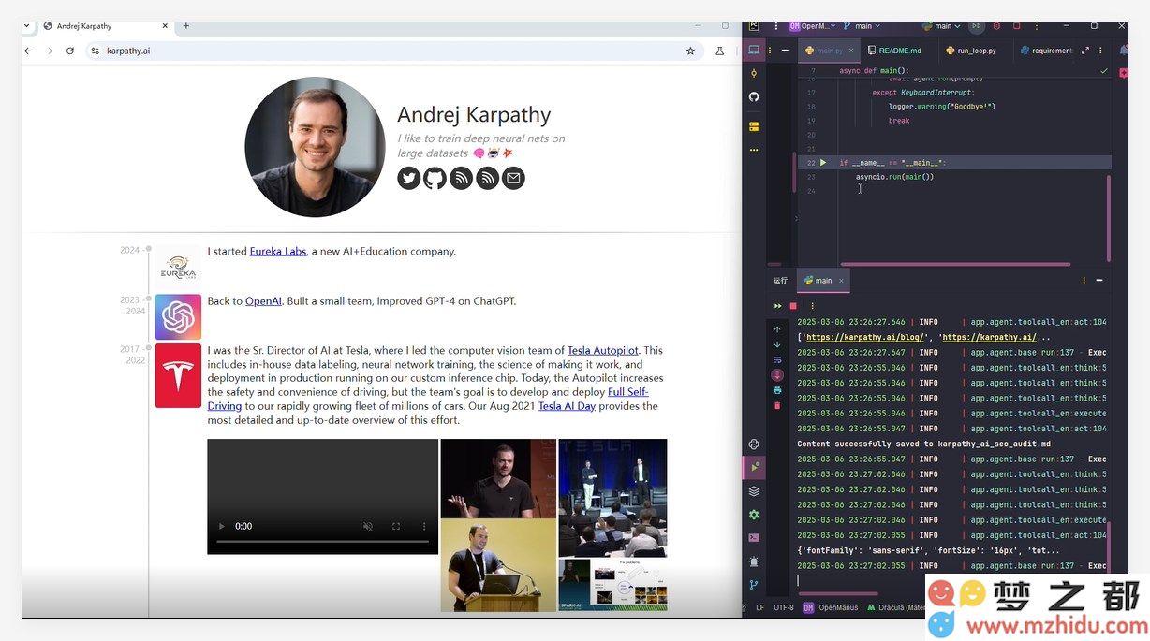Open the Tesla AI Day link
1150x641 pixels.
point(567,406)
